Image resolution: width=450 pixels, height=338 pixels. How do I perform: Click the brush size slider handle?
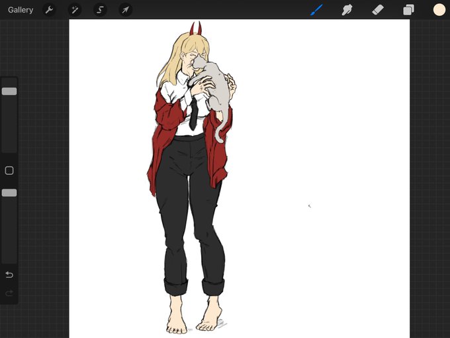9,91
